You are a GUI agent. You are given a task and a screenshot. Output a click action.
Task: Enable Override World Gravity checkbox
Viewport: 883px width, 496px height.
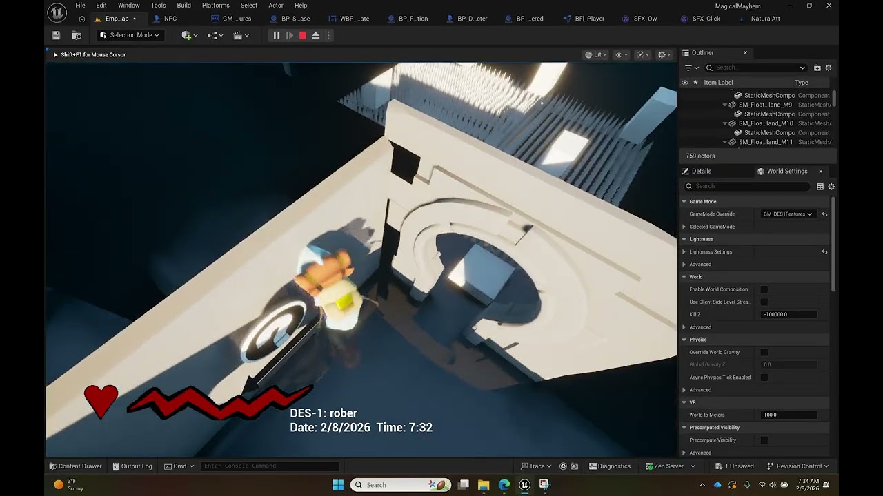[x=764, y=352]
